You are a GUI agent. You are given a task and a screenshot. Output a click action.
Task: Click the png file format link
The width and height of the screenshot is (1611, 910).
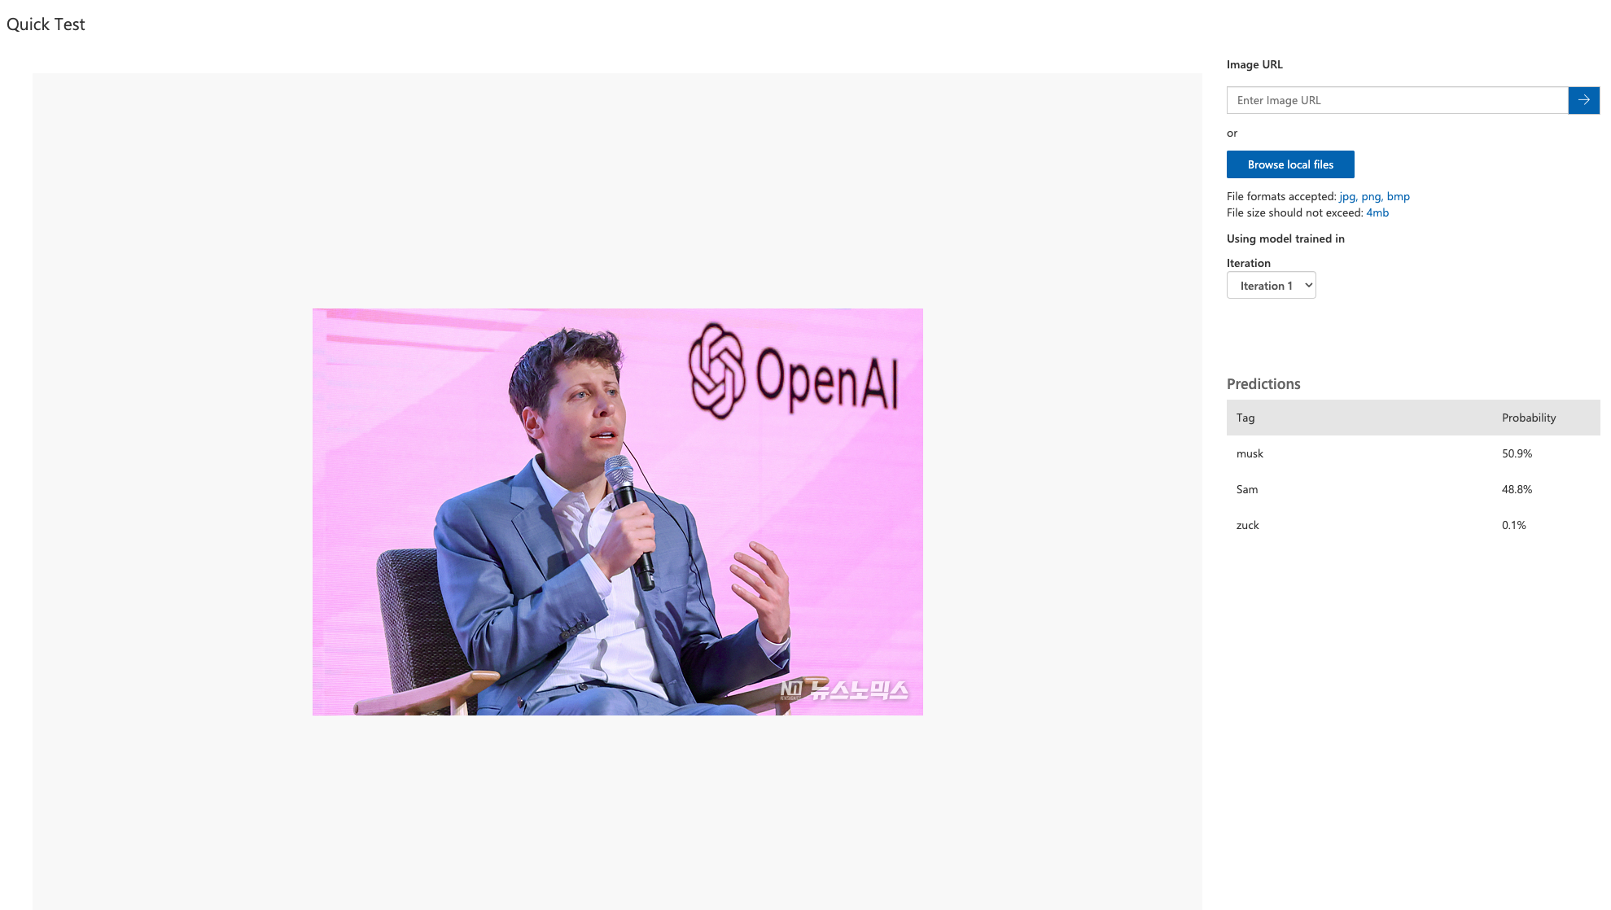point(1370,196)
